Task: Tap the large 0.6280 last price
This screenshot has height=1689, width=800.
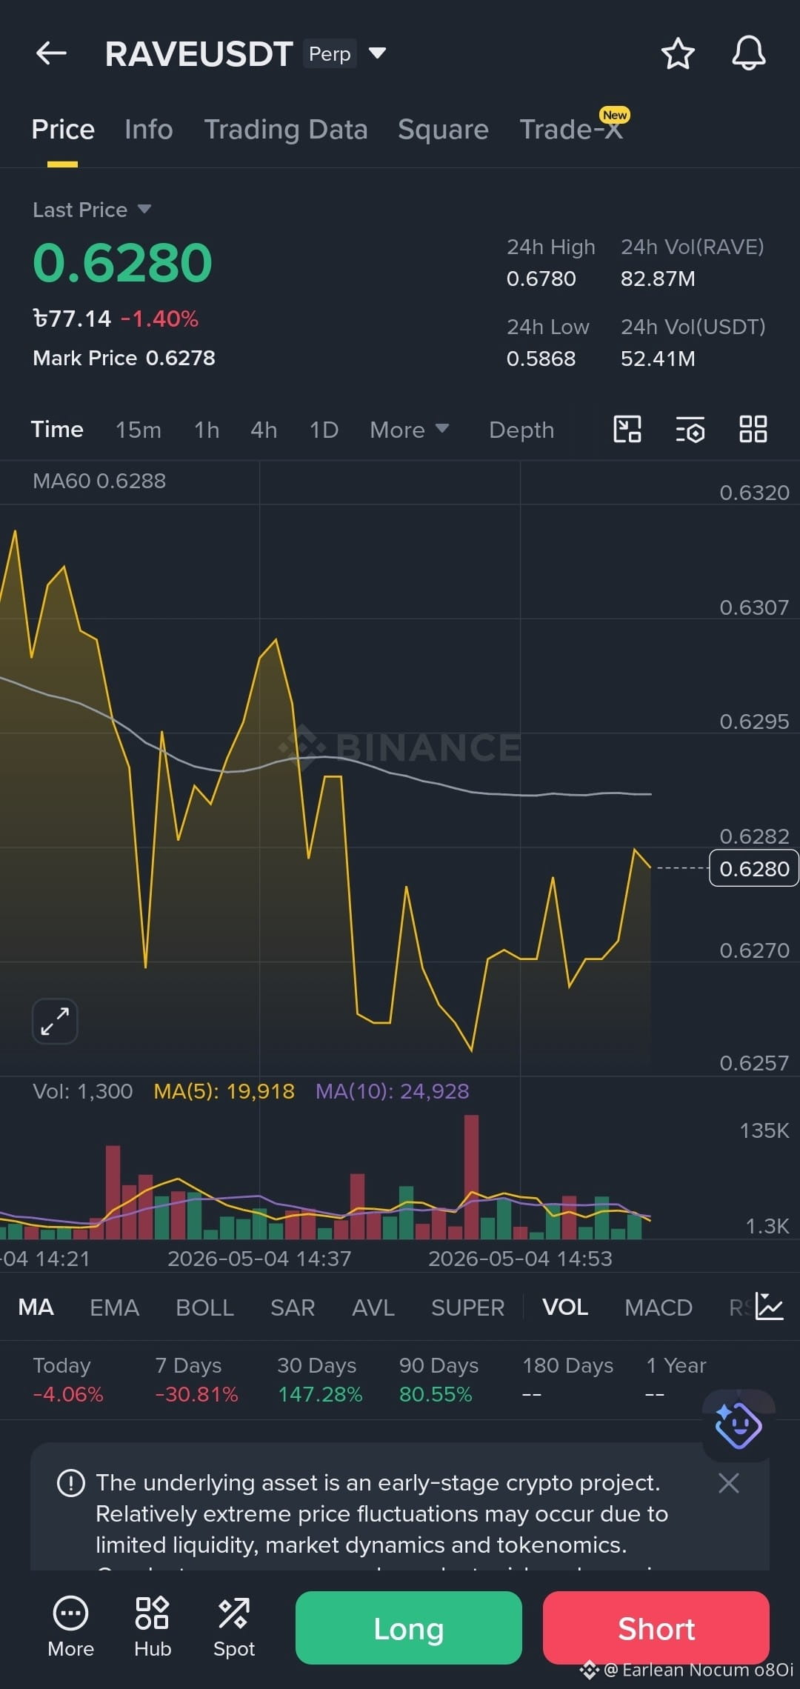Action: coord(123,263)
